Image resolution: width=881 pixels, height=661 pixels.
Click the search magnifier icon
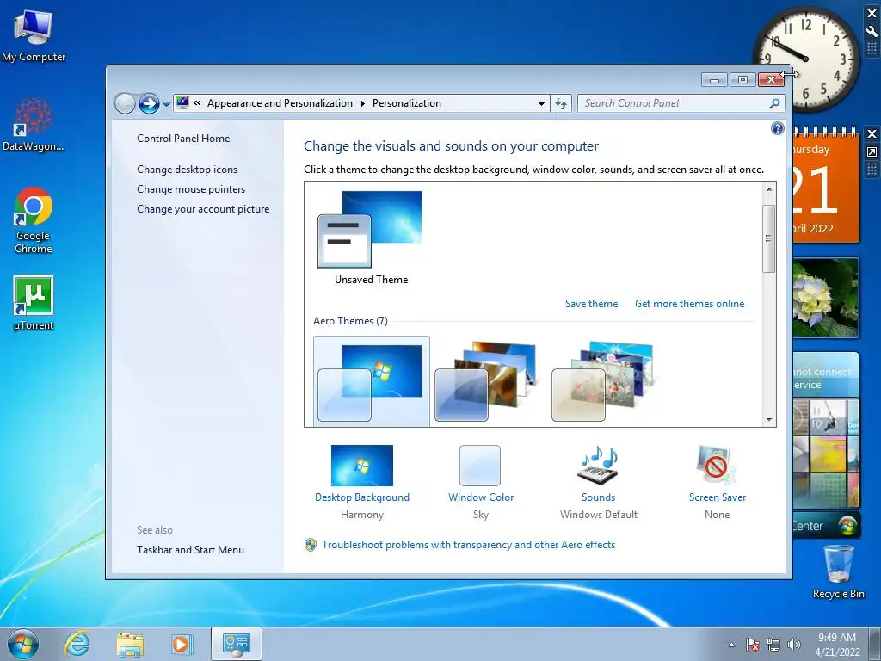pyautogui.click(x=775, y=103)
